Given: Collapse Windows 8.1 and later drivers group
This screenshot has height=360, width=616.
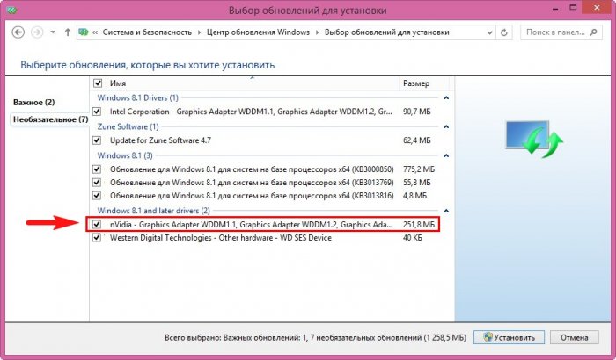Looking at the screenshot, I should click(x=446, y=212).
